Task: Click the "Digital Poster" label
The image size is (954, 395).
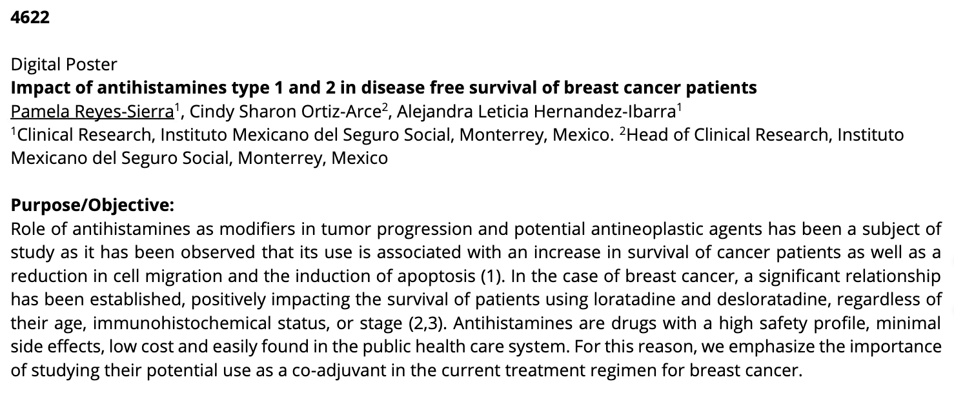Action: (x=64, y=65)
